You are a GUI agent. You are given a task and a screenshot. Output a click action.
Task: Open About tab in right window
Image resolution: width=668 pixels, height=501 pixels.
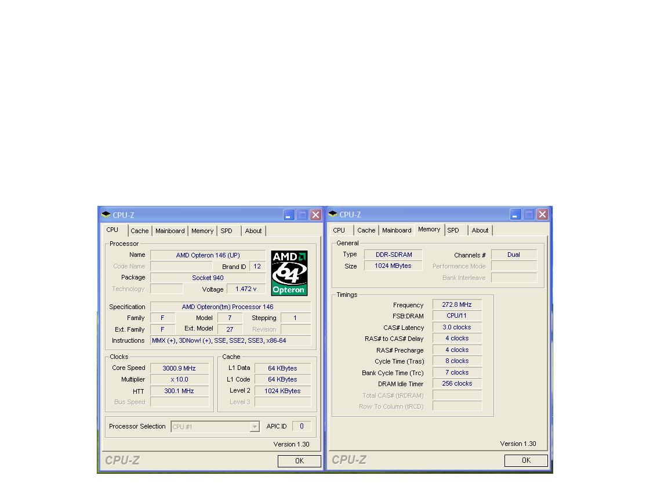click(x=480, y=230)
